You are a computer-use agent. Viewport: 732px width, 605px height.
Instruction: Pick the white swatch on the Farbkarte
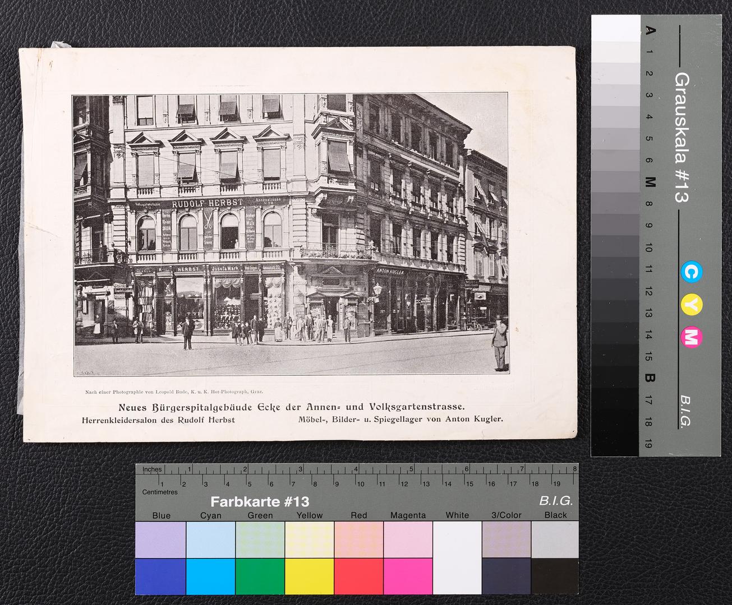(457, 557)
